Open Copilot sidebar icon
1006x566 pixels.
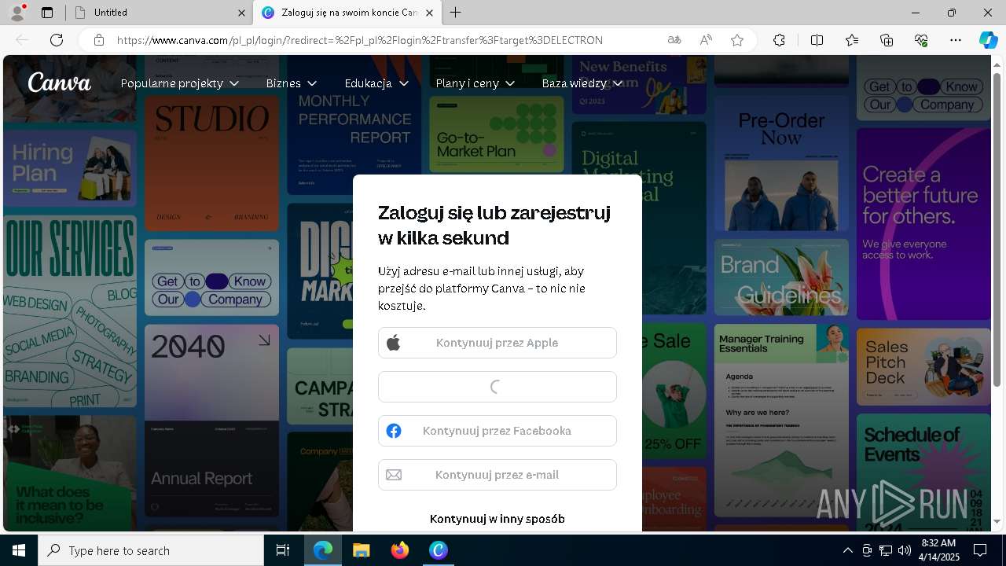point(988,40)
